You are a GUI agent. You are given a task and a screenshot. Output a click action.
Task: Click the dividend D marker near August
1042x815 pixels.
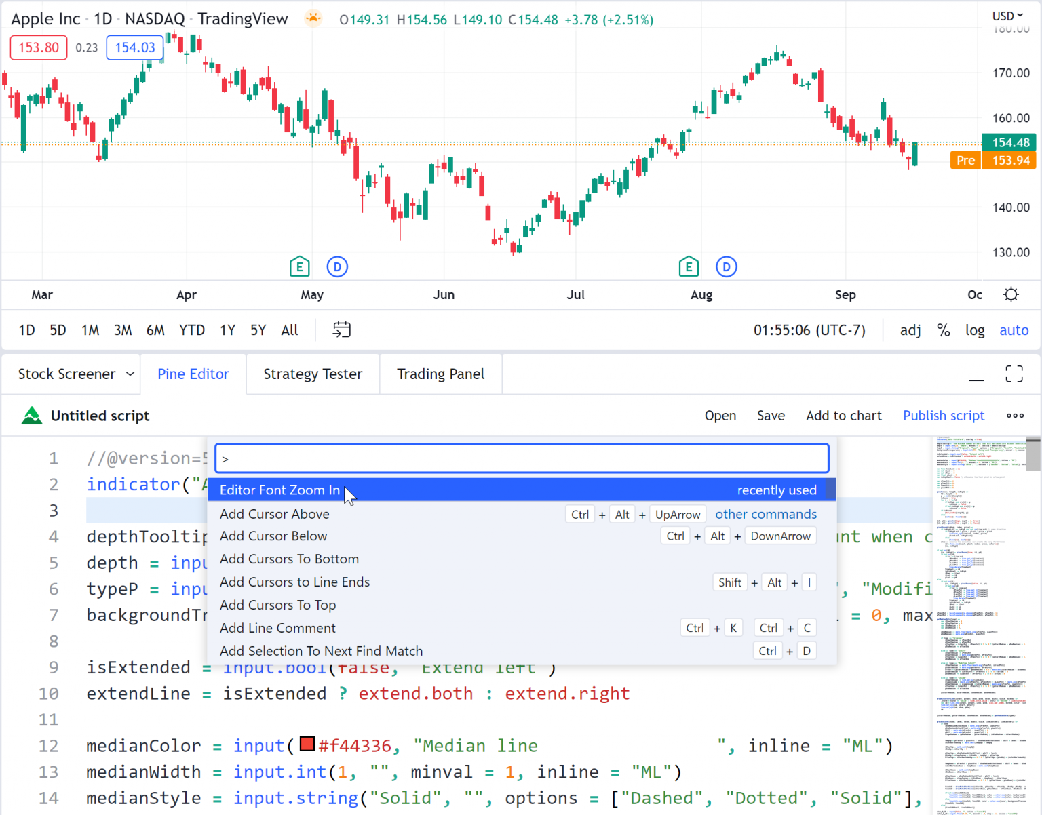[727, 267]
